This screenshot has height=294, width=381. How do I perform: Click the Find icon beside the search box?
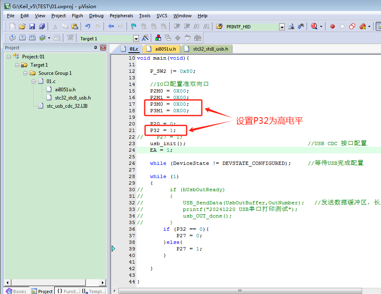pyautogui.click(x=291, y=26)
